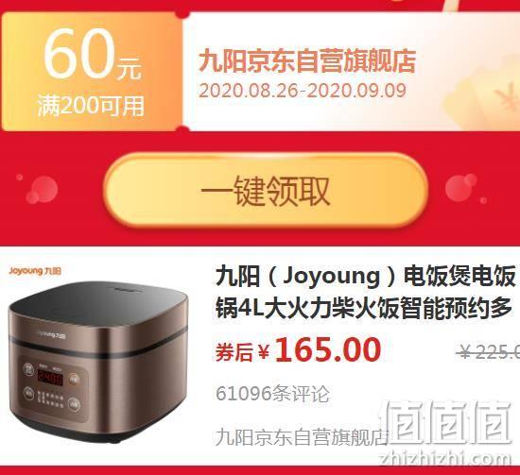Open the Joyoung rice cooker product image

pos(99,361)
